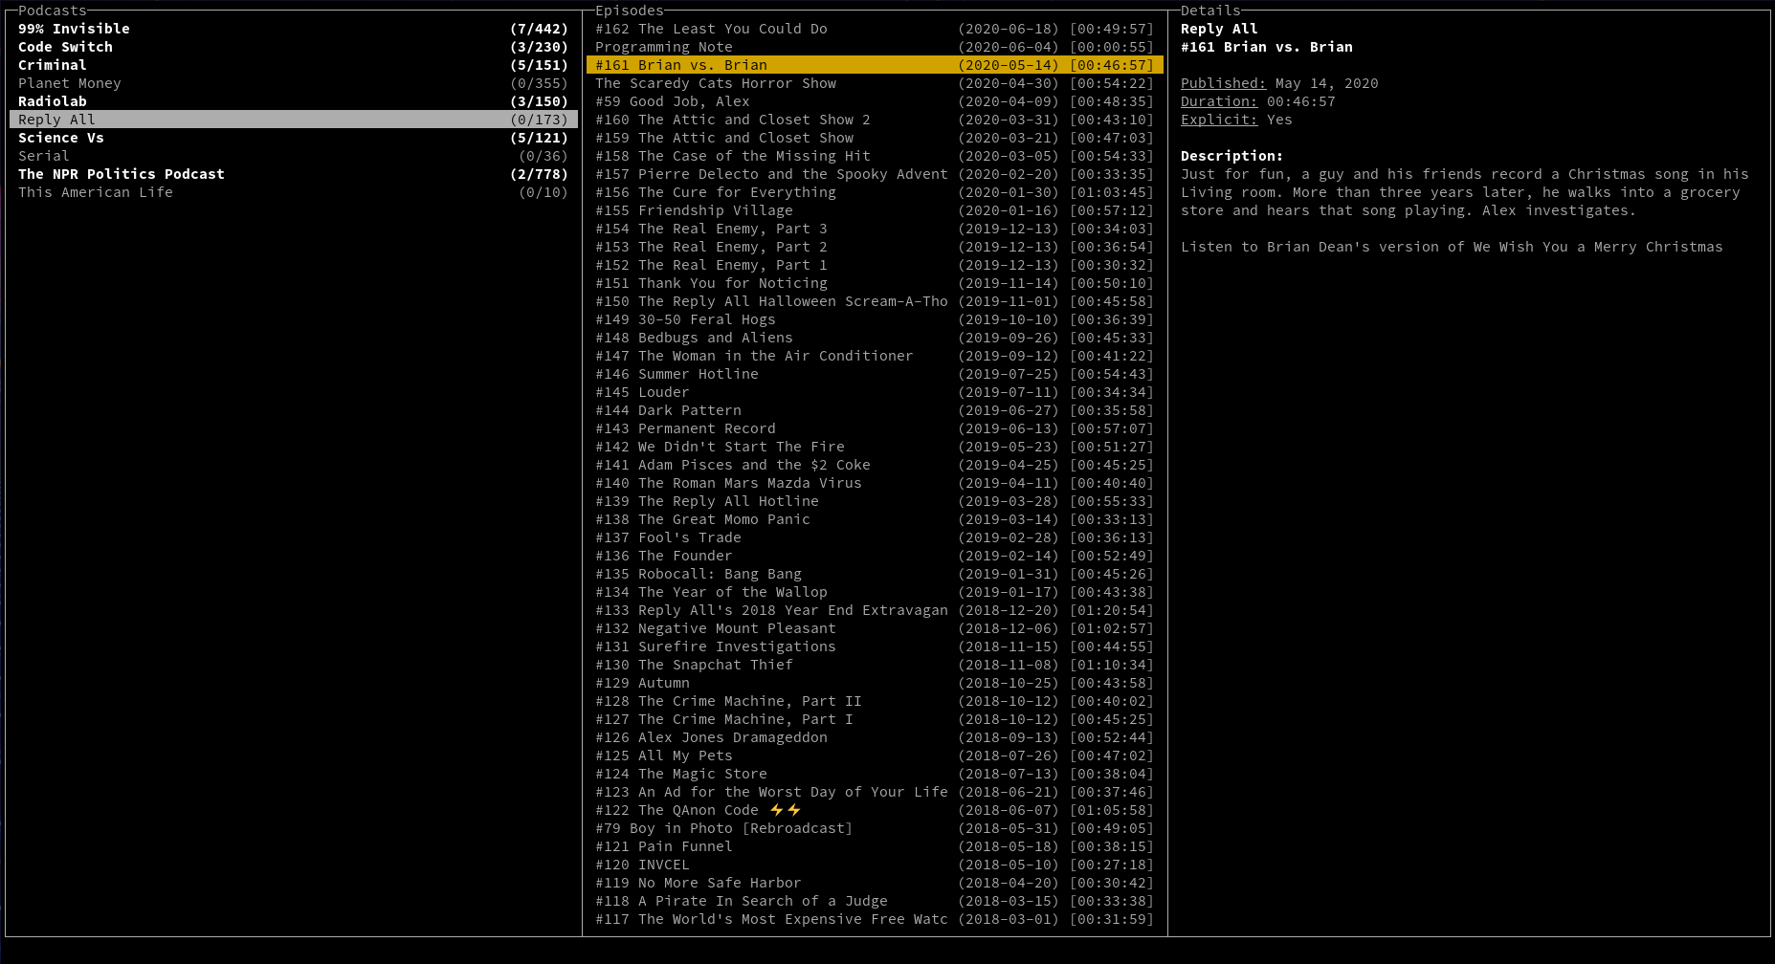1775x964 pixels.
Task: Select episode #148 Bedbugs and Aliens
Action: pyautogui.click(x=875, y=338)
